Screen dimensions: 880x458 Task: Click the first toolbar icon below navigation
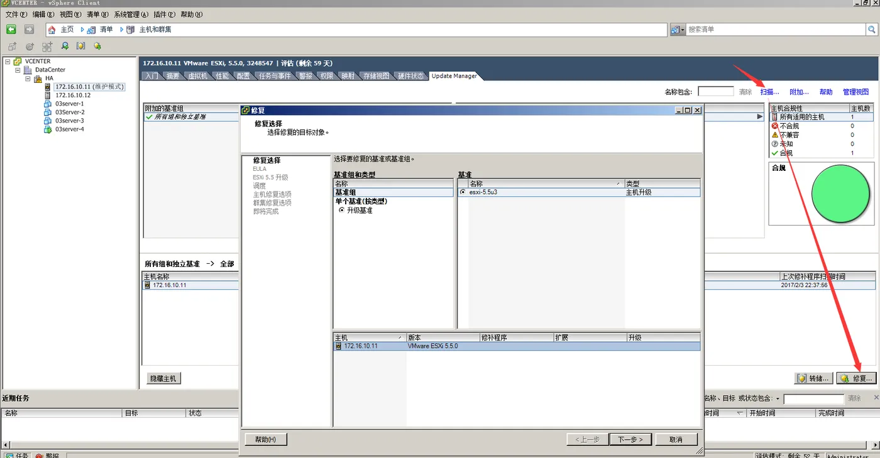pyautogui.click(x=13, y=46)
